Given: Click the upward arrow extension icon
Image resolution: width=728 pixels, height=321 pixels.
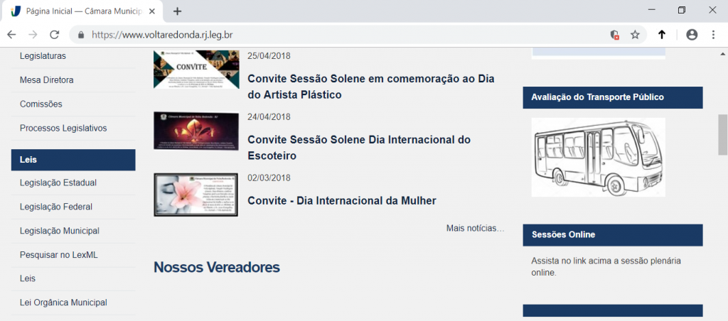Looking at the screenshot, I should click(x=662, y=34).
